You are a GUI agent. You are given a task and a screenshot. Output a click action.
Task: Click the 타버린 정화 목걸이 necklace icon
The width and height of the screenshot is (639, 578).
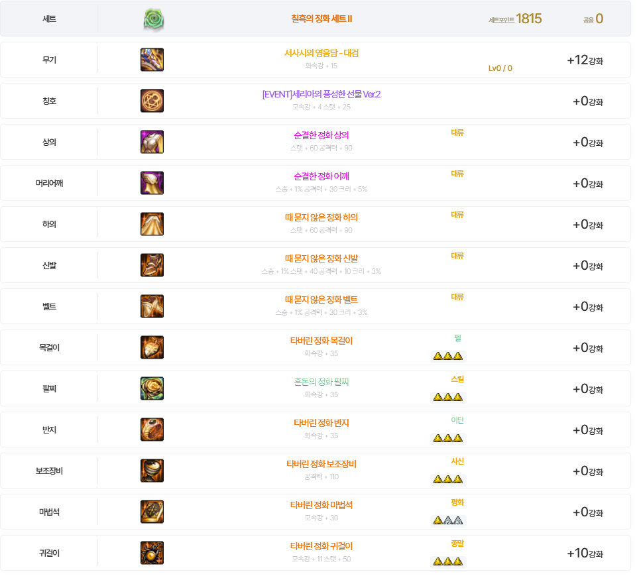pyautogui.click(x=152, y=348)
